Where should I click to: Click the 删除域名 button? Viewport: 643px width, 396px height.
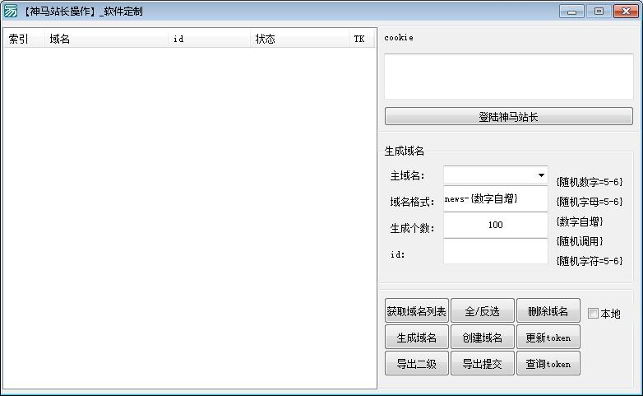pos(548,311)
